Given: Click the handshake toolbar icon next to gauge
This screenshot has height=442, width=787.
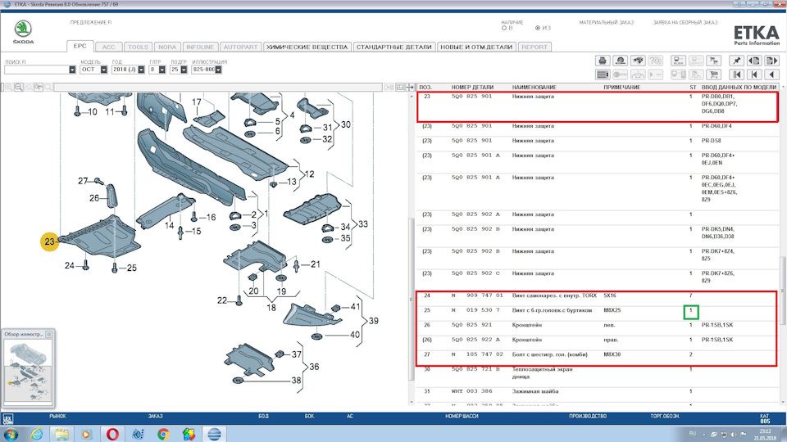Looking at the screenshot, I should tap(638, 61).
